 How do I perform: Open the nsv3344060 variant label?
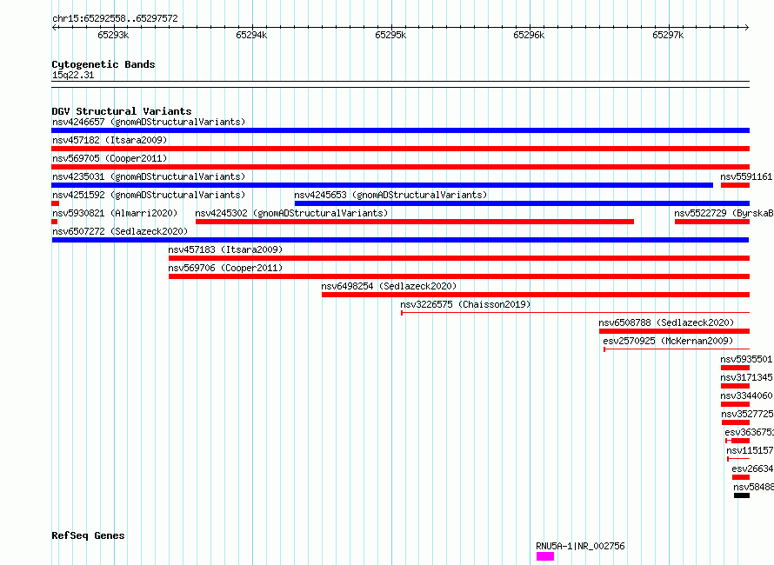(746, 395)
